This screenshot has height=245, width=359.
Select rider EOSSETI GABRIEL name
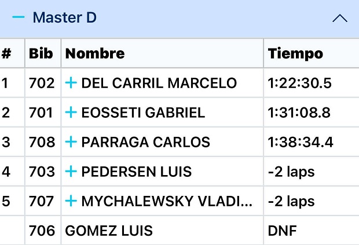[x=143, y=113]
